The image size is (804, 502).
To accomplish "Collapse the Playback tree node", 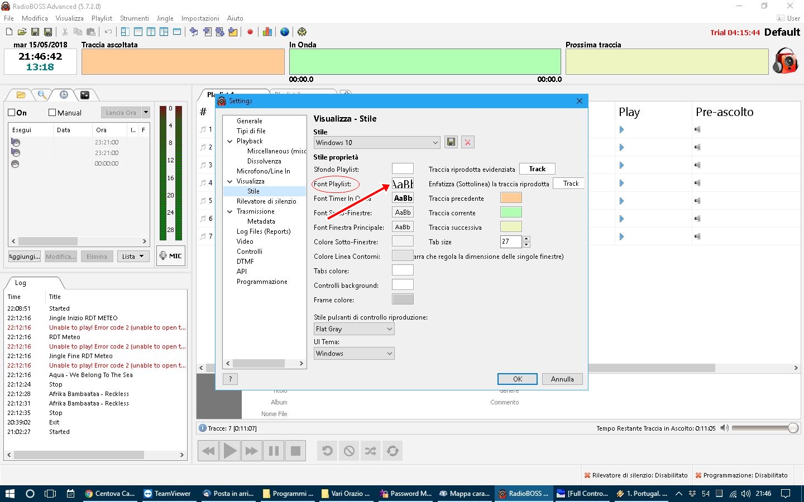I will point(229,141).
